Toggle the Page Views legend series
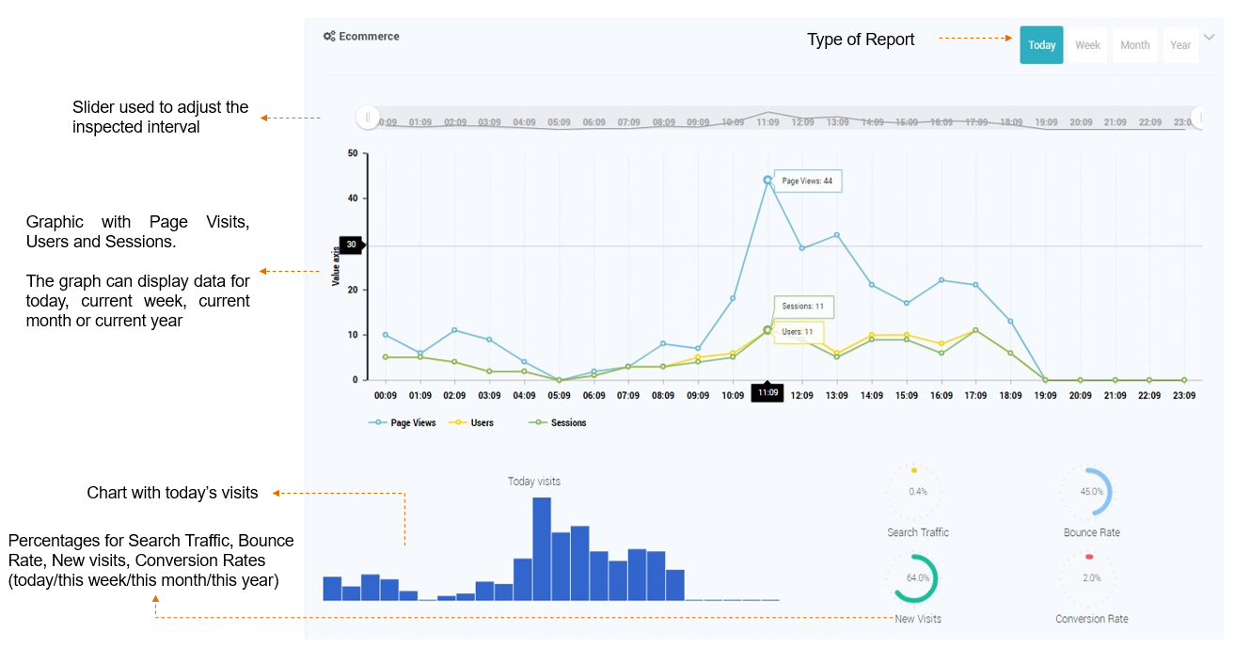The image size is (1234, 647). pos(403,423)
